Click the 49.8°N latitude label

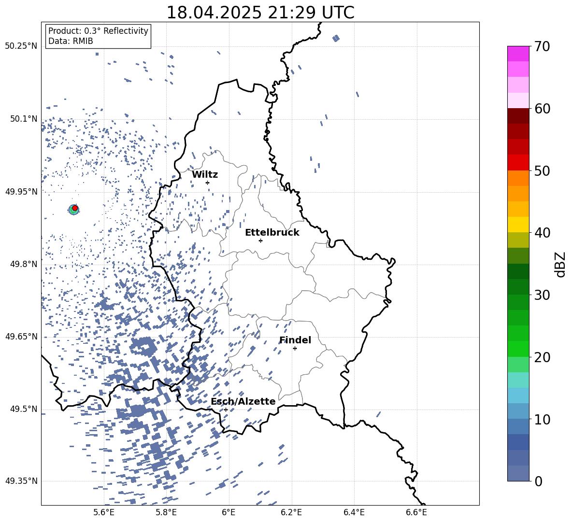click(x=24, y=264)
